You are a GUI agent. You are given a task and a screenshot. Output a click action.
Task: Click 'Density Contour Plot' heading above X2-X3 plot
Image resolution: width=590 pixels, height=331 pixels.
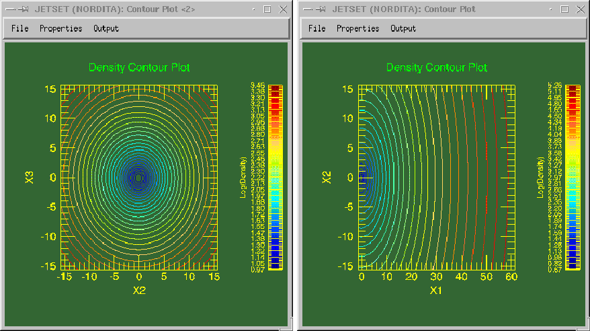[139, 68]
